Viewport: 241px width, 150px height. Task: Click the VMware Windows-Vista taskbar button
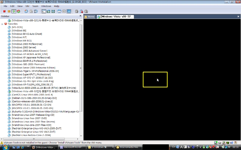(44, 147)
